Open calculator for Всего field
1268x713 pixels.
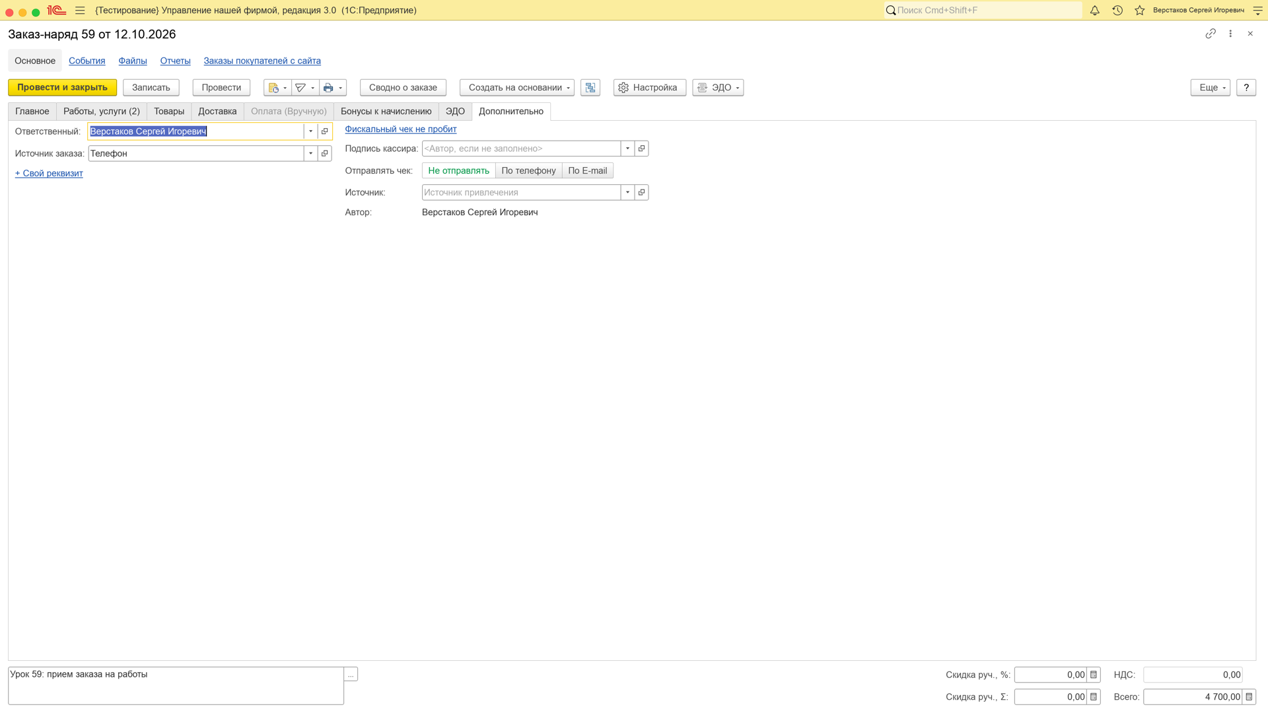pos(1249,697)
